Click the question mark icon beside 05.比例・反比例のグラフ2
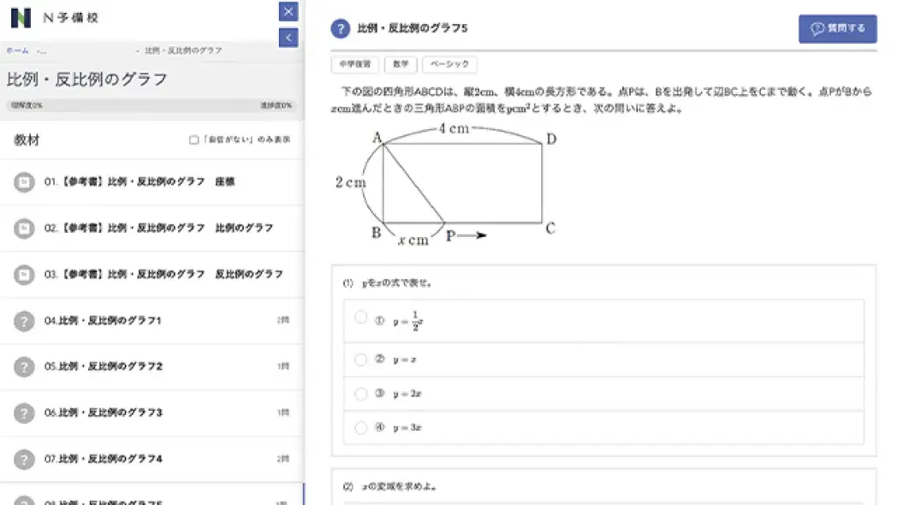The width and height of the screenshot is (897, 505). [23, 366]
